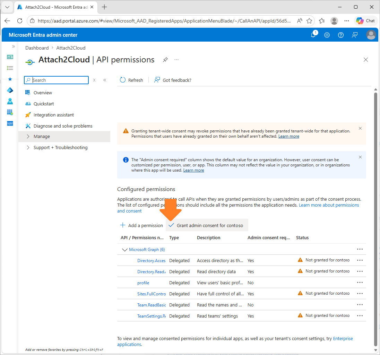Open the Help question mark icon
Viewport: 380px width, 355px height.
[340, 35]
